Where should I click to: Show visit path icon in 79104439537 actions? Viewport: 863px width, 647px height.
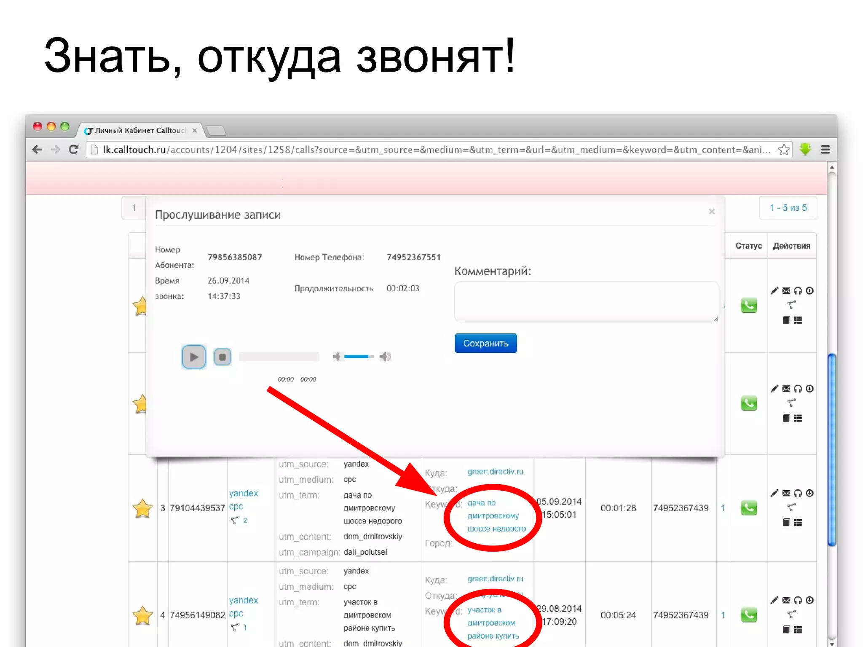(x=791, y=507)
